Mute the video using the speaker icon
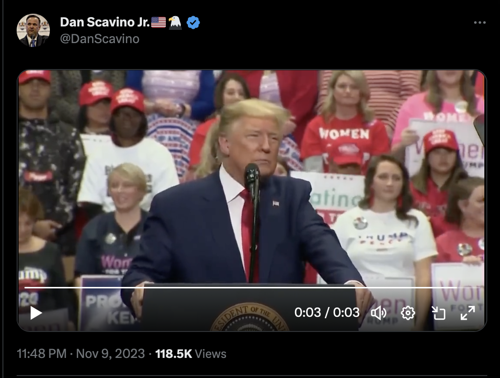The height and width of the screenshot is (378, 500). click(379, 313)
